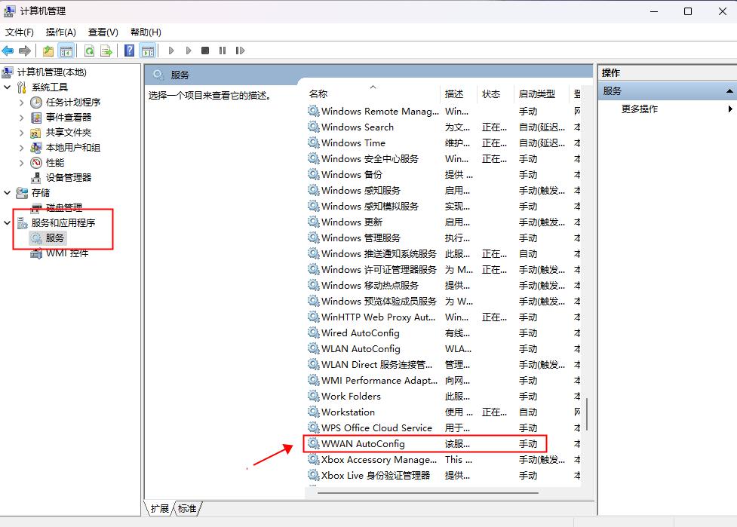Select WPS Office Cloud Service row
The width and height of the screenshot is (737, 527).
444,427
